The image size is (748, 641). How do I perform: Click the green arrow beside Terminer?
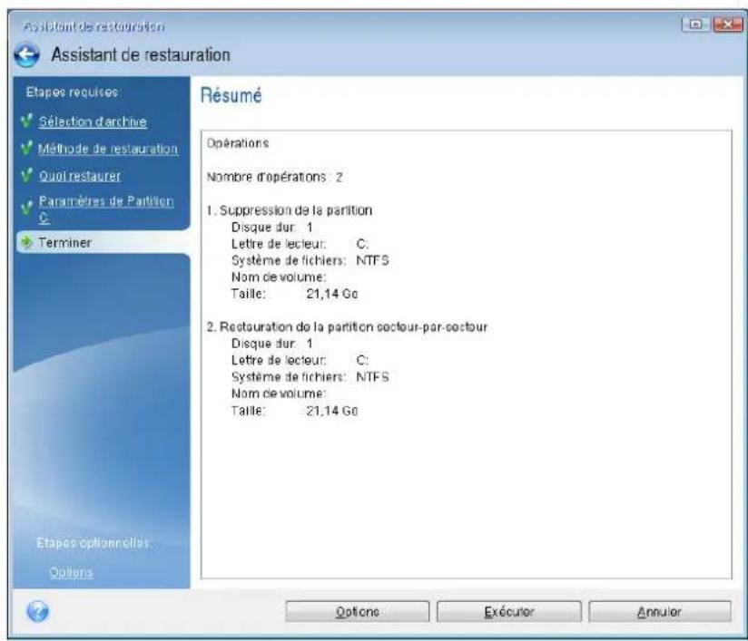pos(26,242)
